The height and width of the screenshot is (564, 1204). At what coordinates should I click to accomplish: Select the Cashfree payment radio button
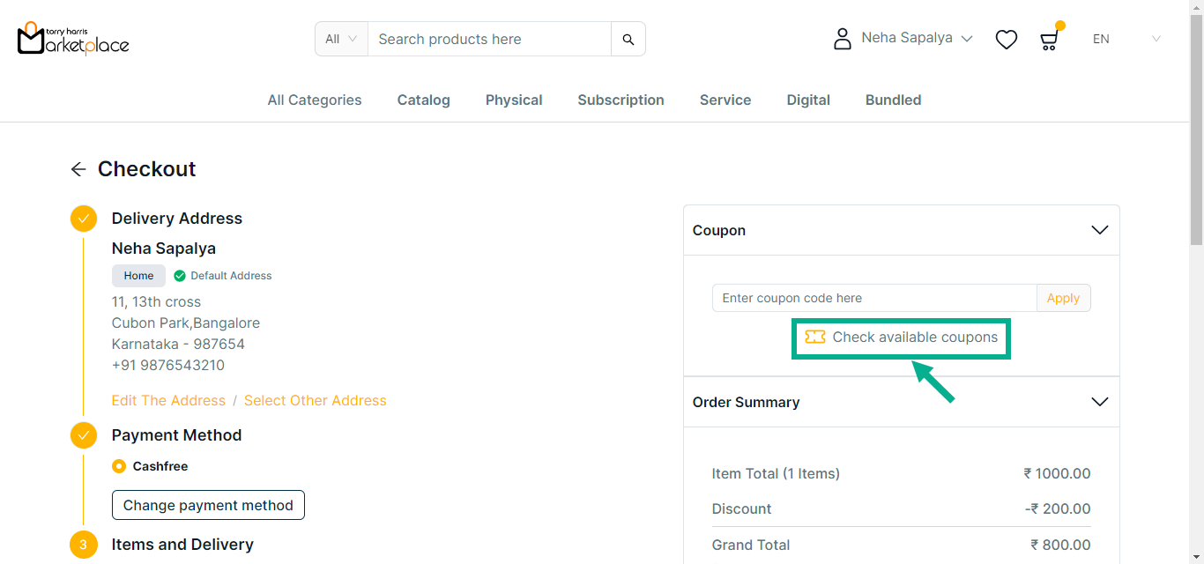point(119,466)
